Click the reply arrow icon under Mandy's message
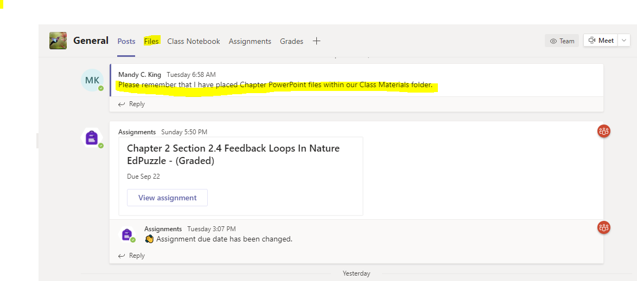This screenshot has width=637, height=281. pyautogui.click(x=122, y=104)
